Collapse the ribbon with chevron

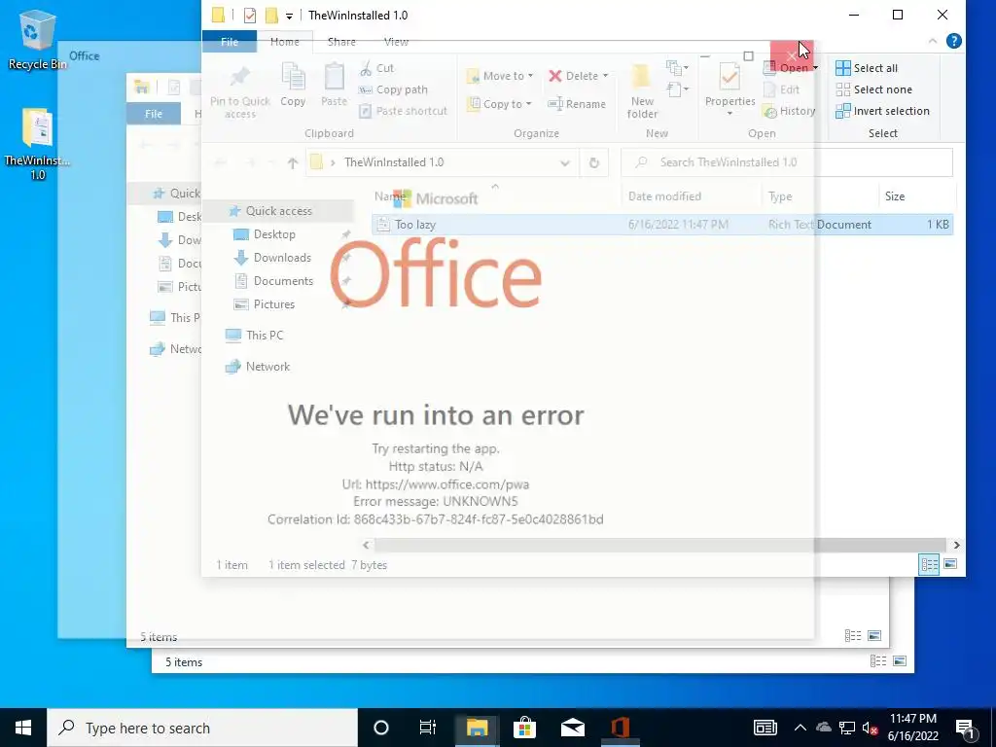pos(933,41)
